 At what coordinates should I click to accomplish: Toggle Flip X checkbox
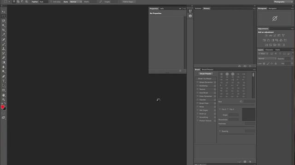click(x=220, y=109)
